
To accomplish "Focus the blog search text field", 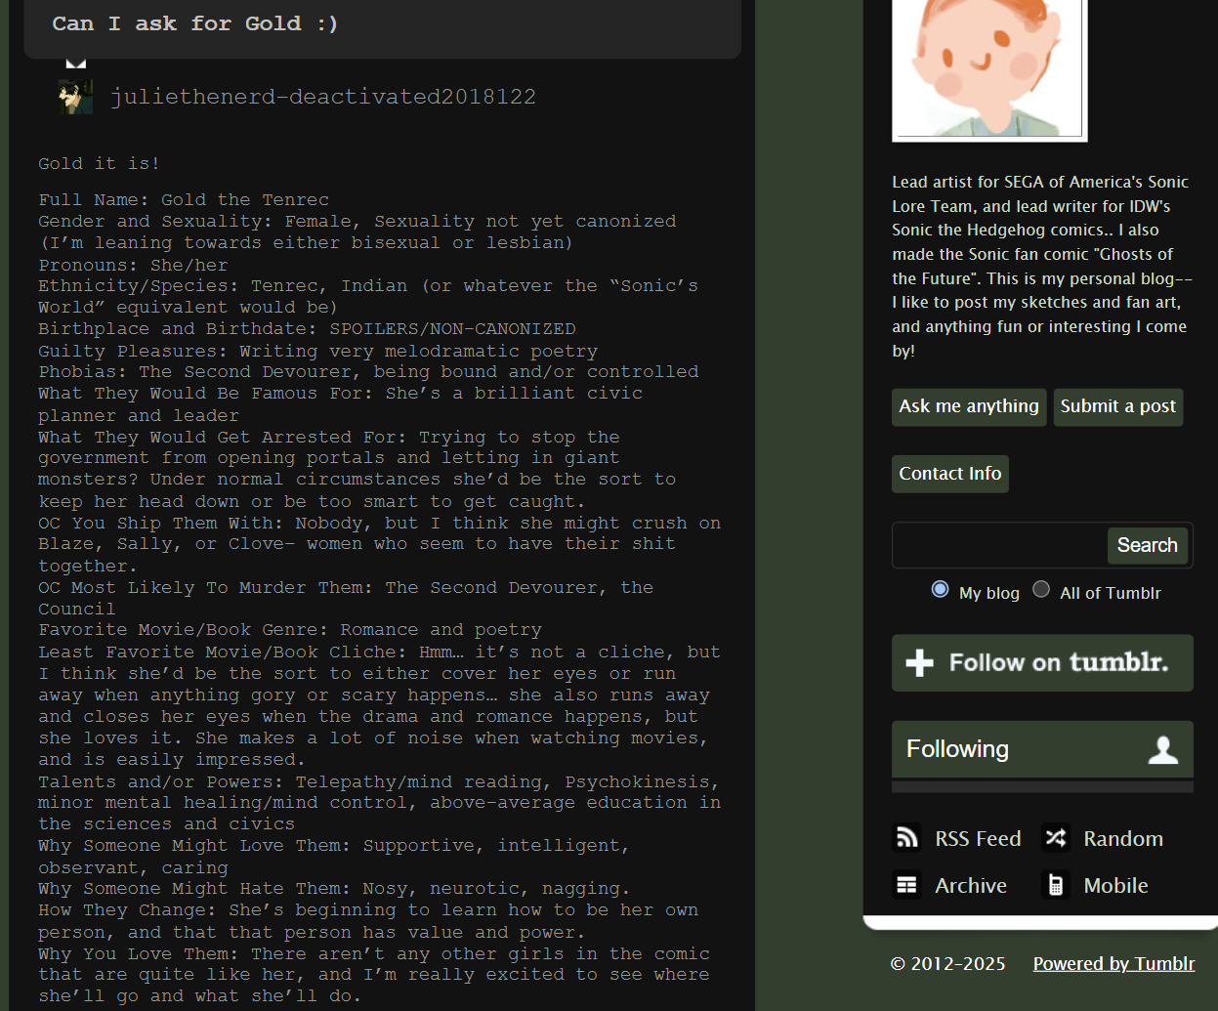I will 1000,545.
